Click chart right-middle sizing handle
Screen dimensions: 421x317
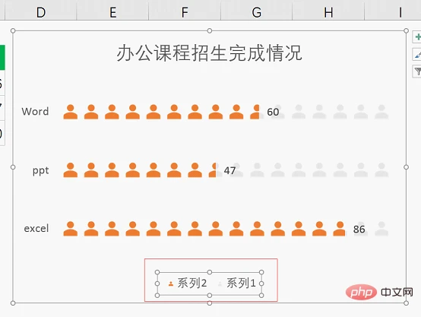point(406,167)
